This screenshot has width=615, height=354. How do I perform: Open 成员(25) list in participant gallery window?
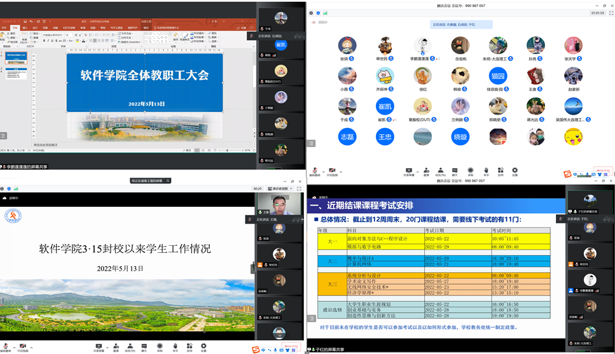[x=440, y=171]
